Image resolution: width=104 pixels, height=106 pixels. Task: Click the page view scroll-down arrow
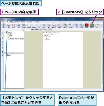(x=102, y=87)
